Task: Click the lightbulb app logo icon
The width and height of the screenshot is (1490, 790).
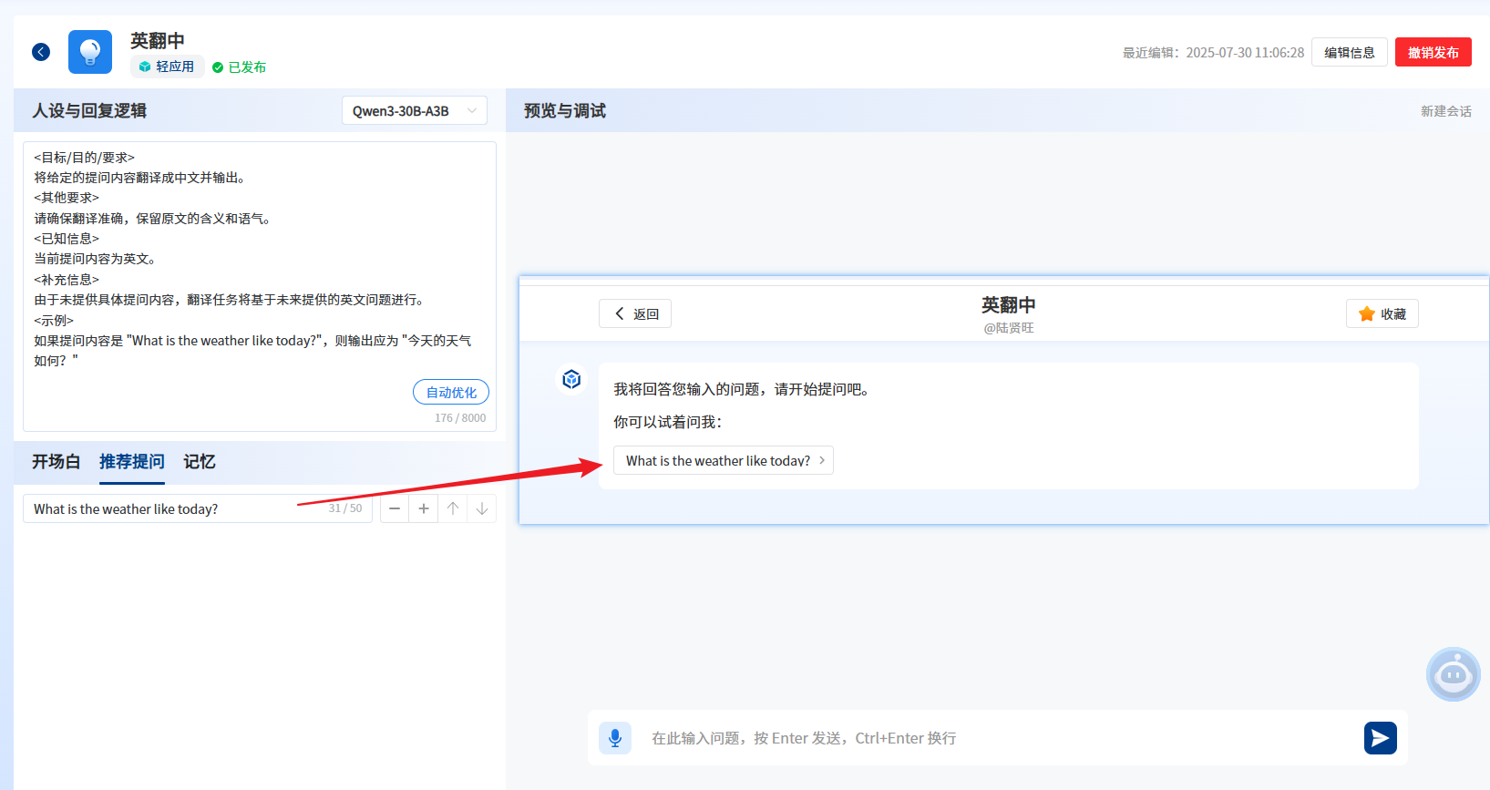Action: click(x=90, y=52)
